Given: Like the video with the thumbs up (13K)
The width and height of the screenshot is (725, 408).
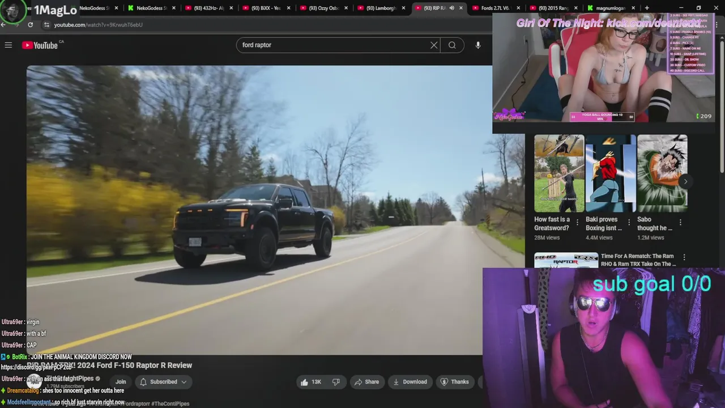Looking at the screenshot, I should tap(311, 382).
